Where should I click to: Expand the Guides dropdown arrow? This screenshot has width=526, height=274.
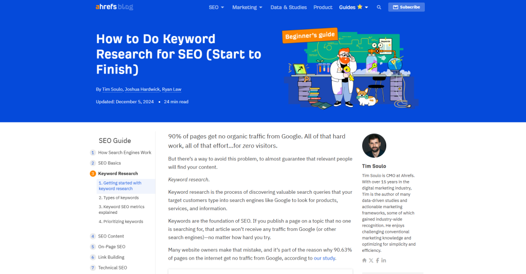click(x=366, y=7)
